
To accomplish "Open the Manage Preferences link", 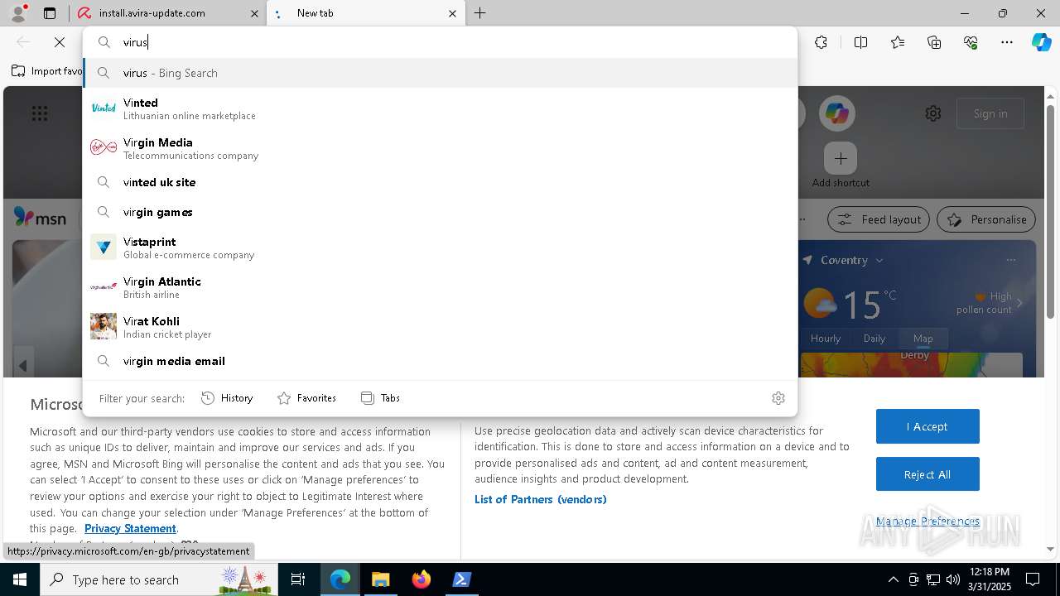I will 927,521.
